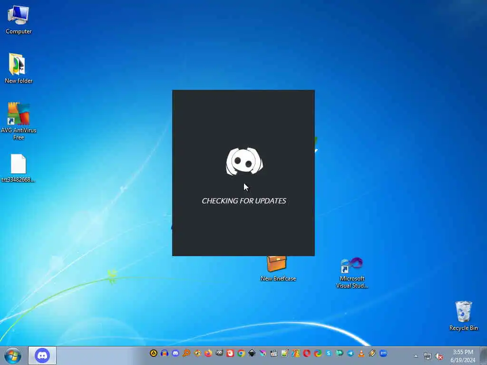Open the Windows Start menu orb
This screenshot has width=487, height=365.
[x=13, y=355]
